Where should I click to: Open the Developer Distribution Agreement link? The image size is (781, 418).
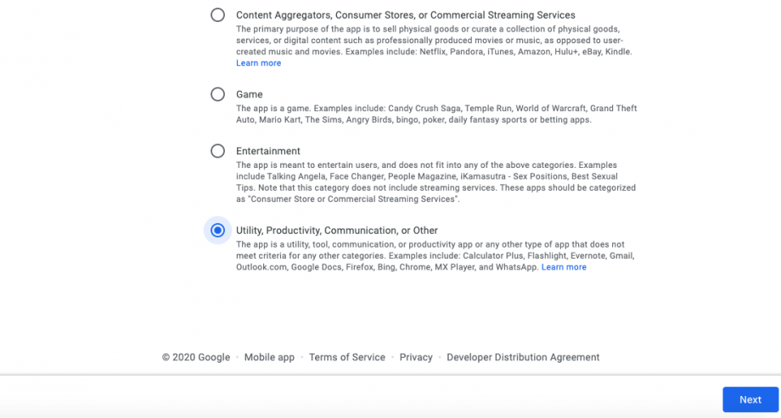point(523,357)
